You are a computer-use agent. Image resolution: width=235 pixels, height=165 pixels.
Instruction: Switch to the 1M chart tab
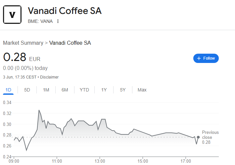tap(46, 90)
